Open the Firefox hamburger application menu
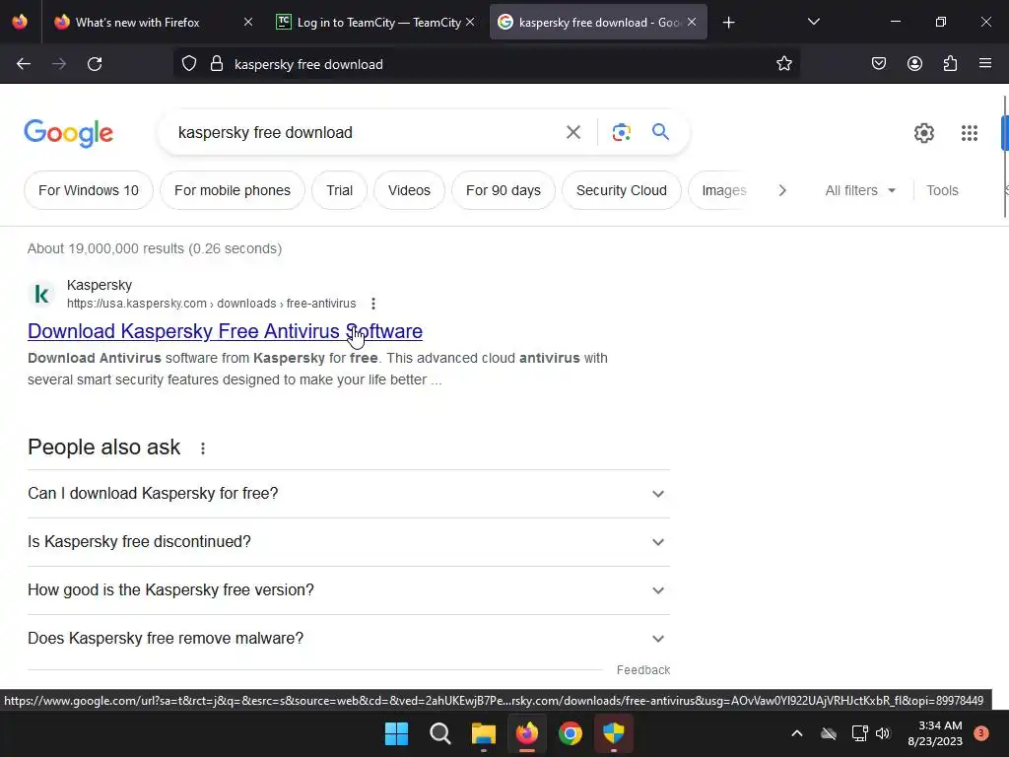The height and width of the screenshot is (757, 1009). (985, 64)
